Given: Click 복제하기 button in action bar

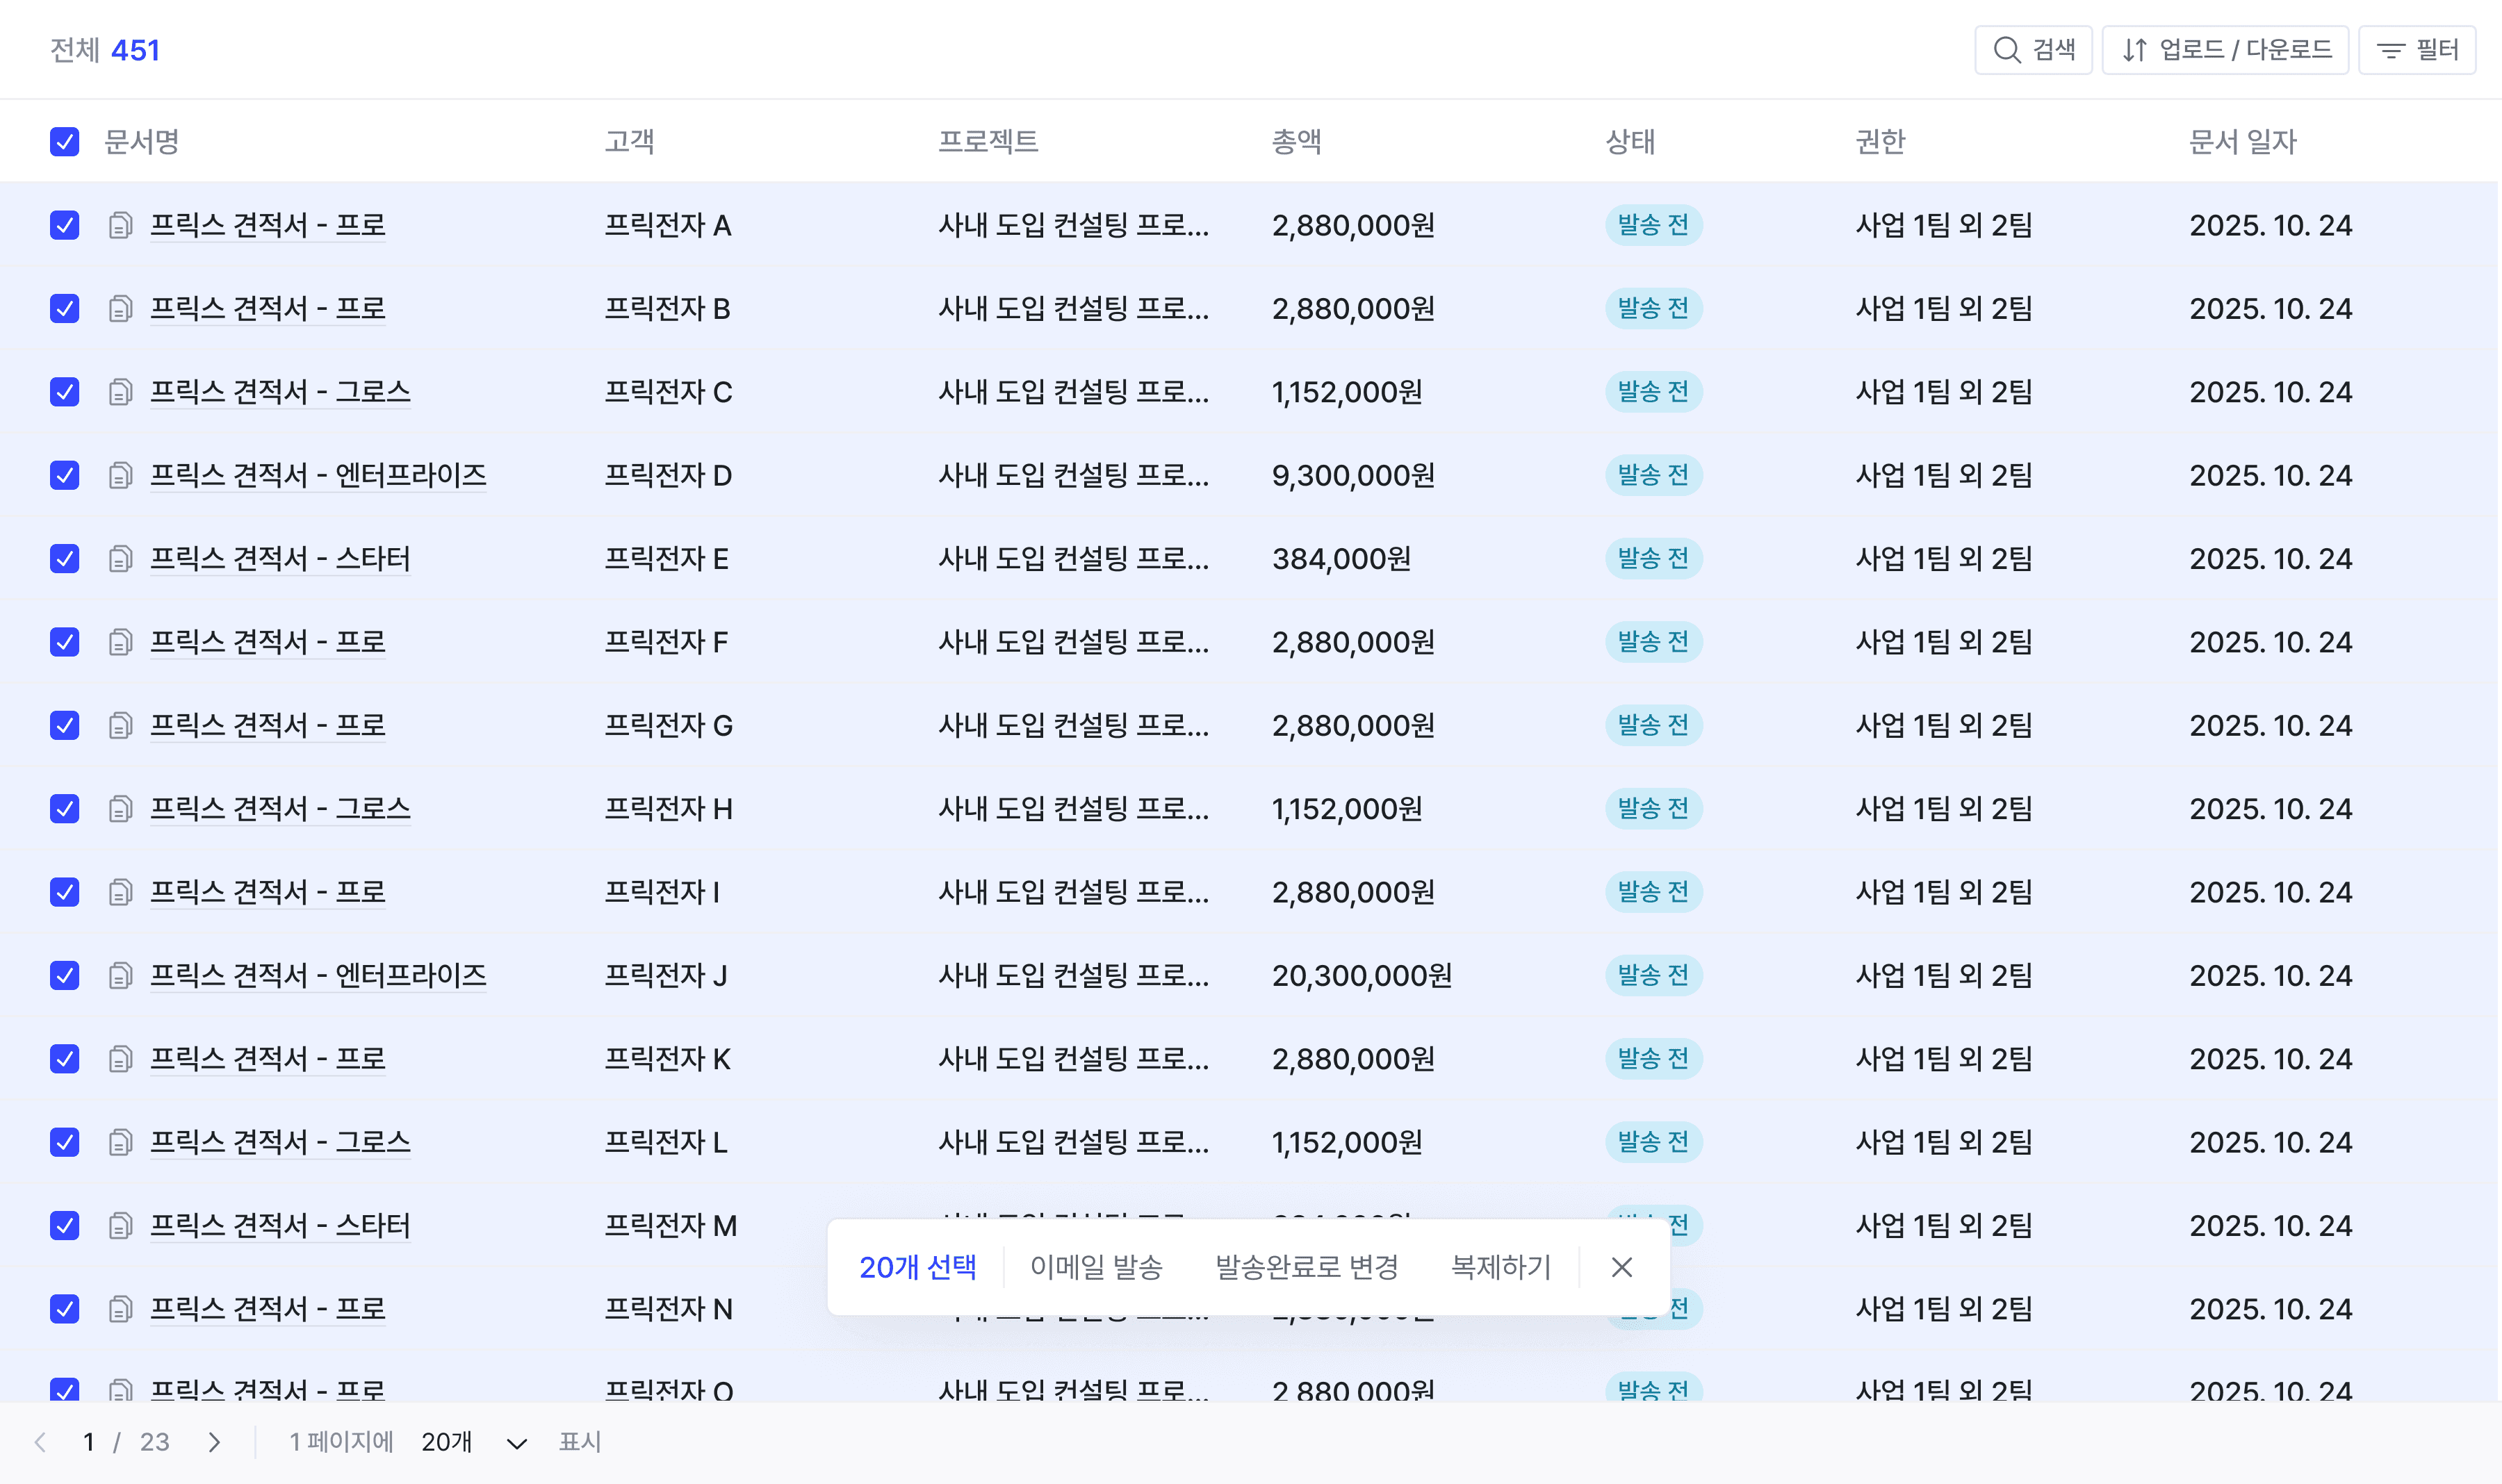Looking at the screenshot, I should click(x=1501, y=1267).
